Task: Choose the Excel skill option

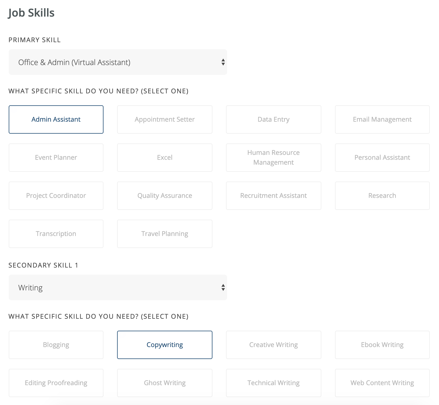Action: click(164, 158)
